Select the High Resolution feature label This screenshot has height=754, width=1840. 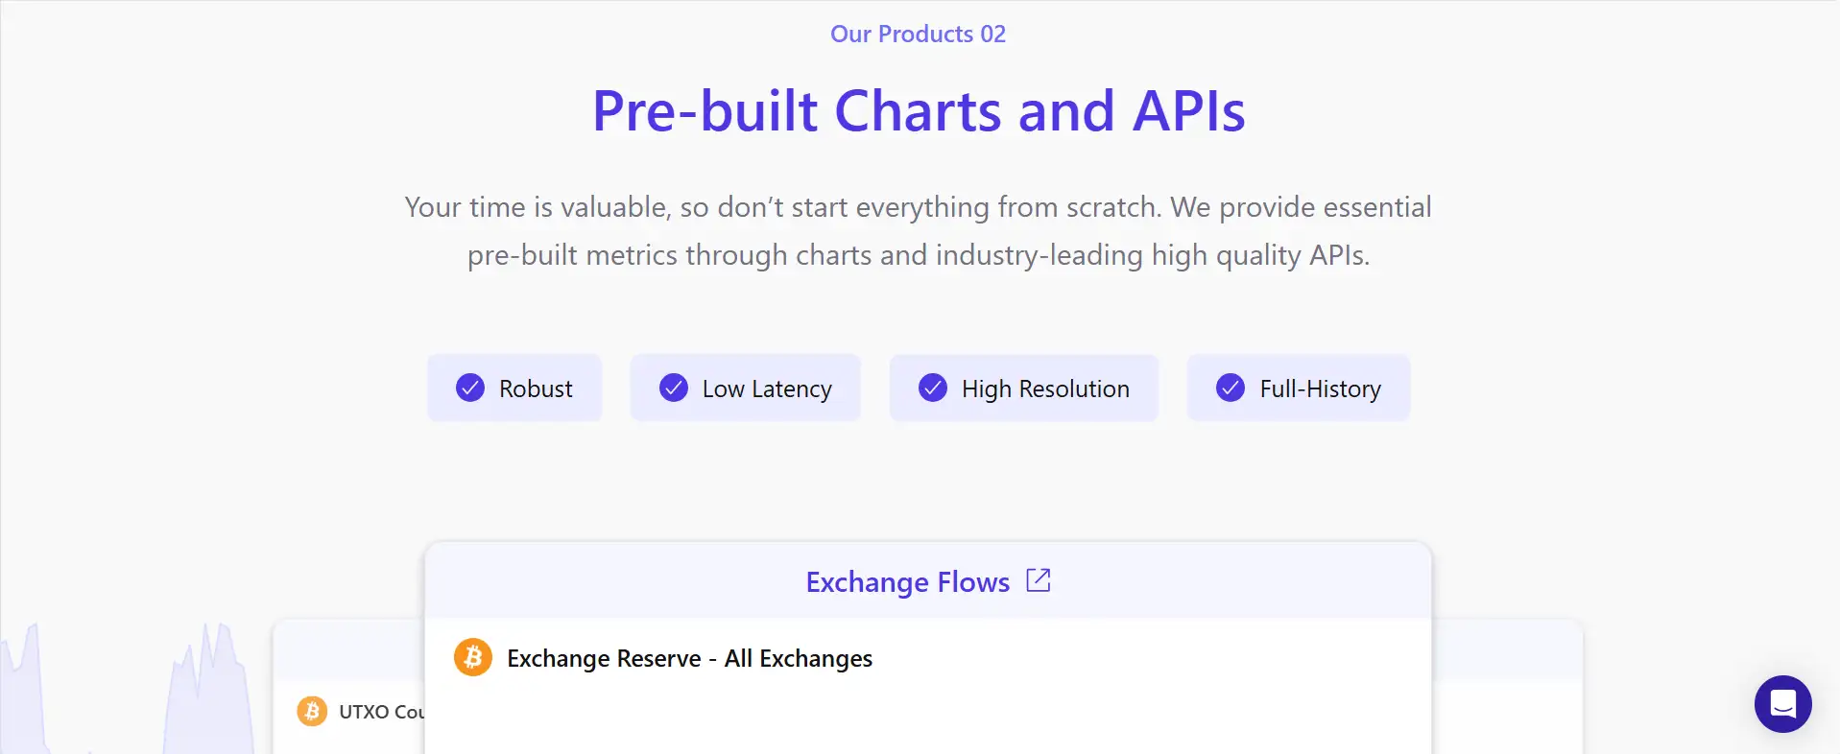click(1045, 389)
